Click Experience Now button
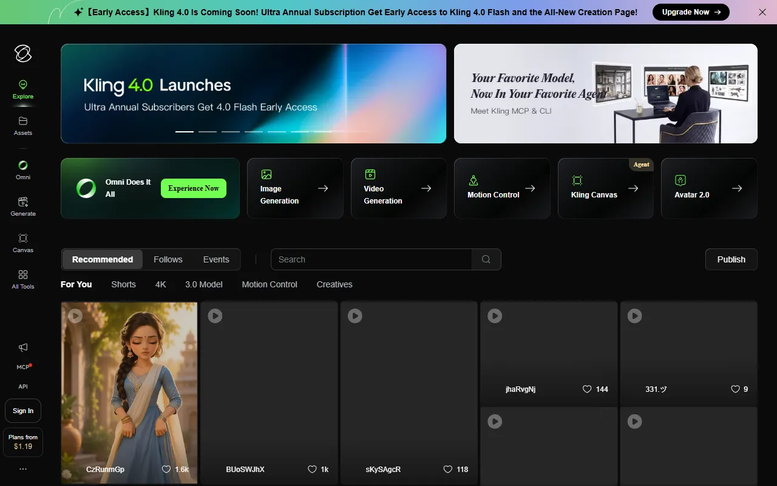Screen dimensions: 777x486 [194, 188]
